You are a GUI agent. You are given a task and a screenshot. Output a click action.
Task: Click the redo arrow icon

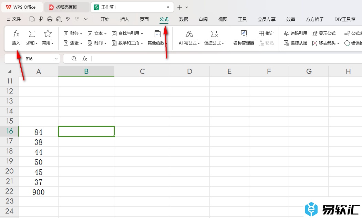pyautogui.click(x=77, y=19)
